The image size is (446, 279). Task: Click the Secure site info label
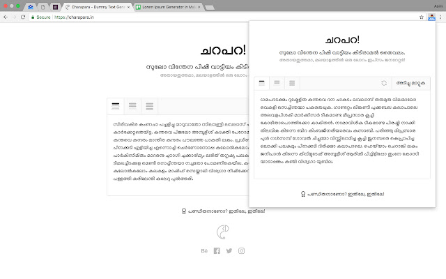(41, 17)
